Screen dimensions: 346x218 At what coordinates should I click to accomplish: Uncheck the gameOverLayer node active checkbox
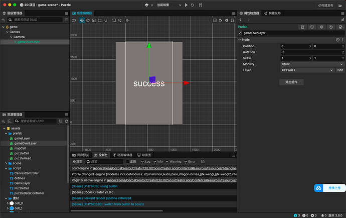(x=240, y=33)
